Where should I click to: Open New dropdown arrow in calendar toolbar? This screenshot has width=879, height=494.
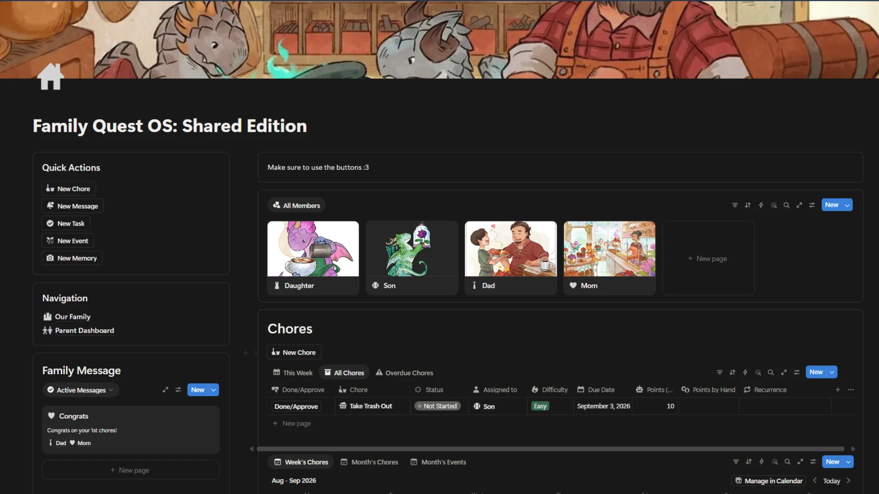coord(848,462)
